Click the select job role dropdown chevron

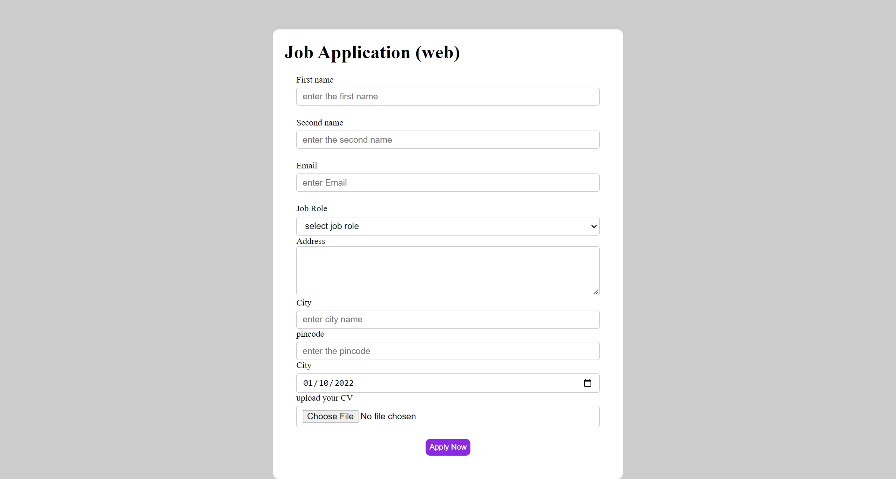click(593, 226)
